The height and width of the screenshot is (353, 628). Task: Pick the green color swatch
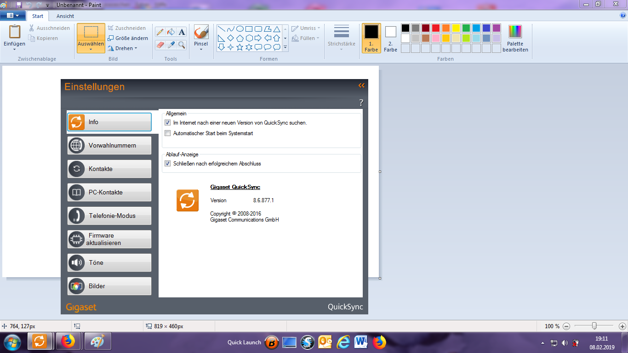[x=466, y=28]
